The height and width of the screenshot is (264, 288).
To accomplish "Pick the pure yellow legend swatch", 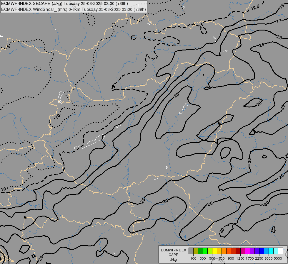I will pyautogui.click(x=214, y=251).
